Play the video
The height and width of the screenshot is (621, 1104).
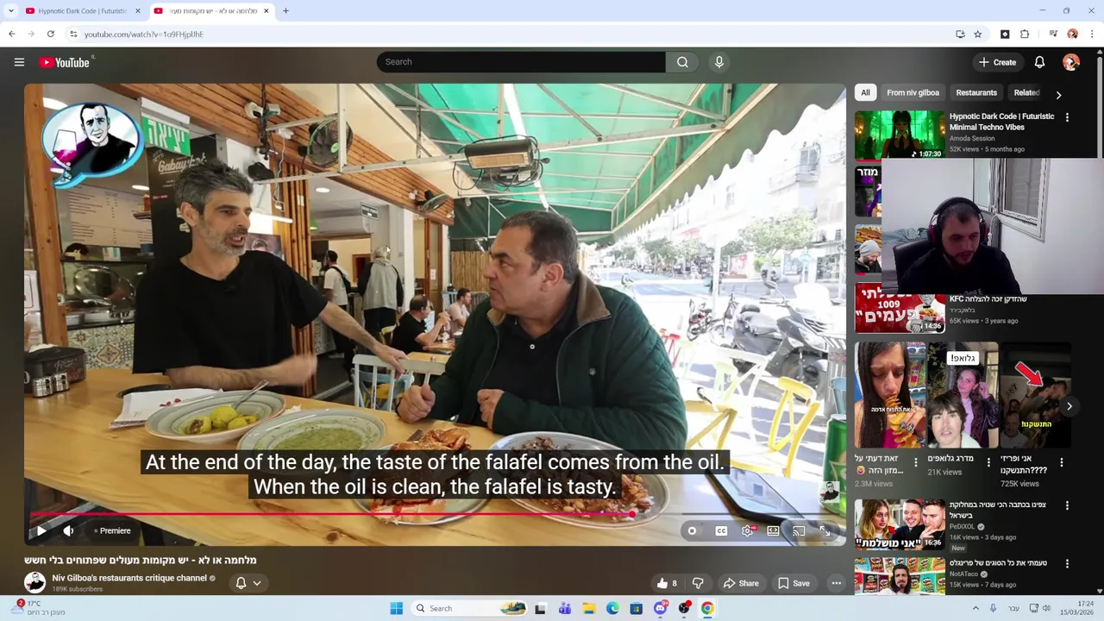tap(41, 530)
